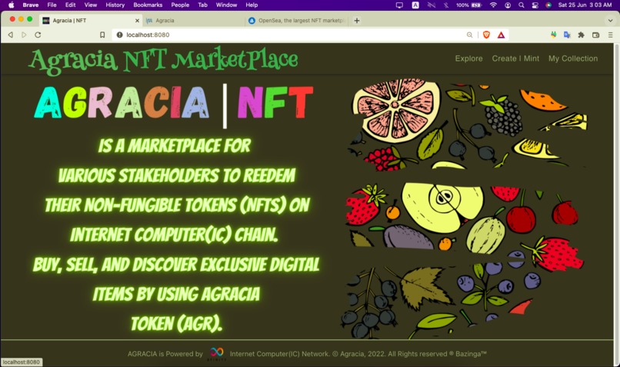Click the Agracia NFT MarketPlace logo title
620x367 pixels.
[x=163, y=61]
